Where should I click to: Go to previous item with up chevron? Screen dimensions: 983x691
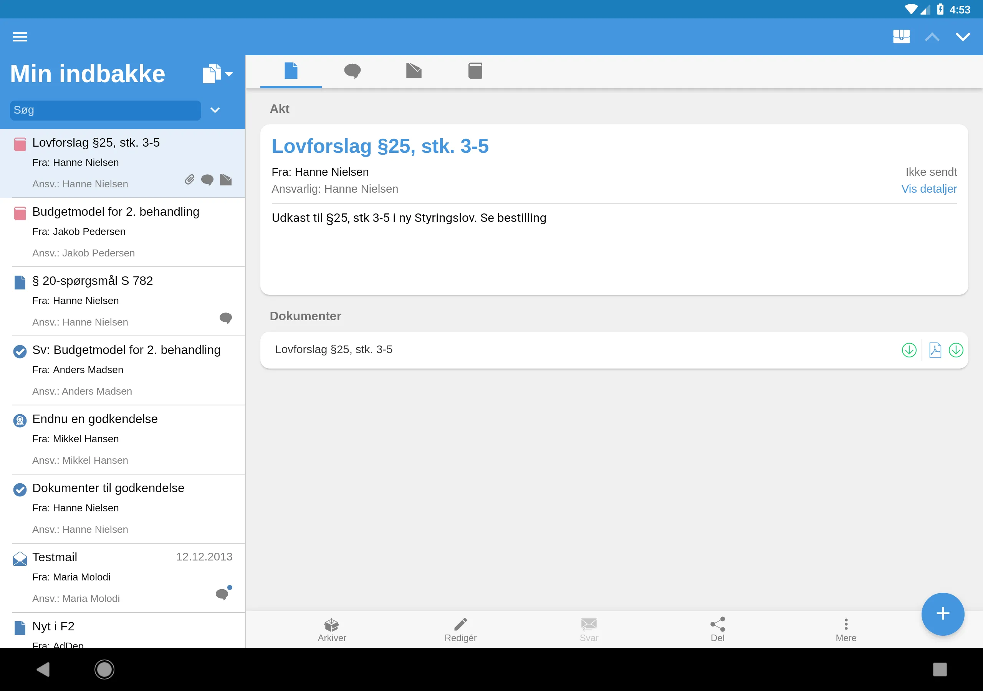coord(932,37)
